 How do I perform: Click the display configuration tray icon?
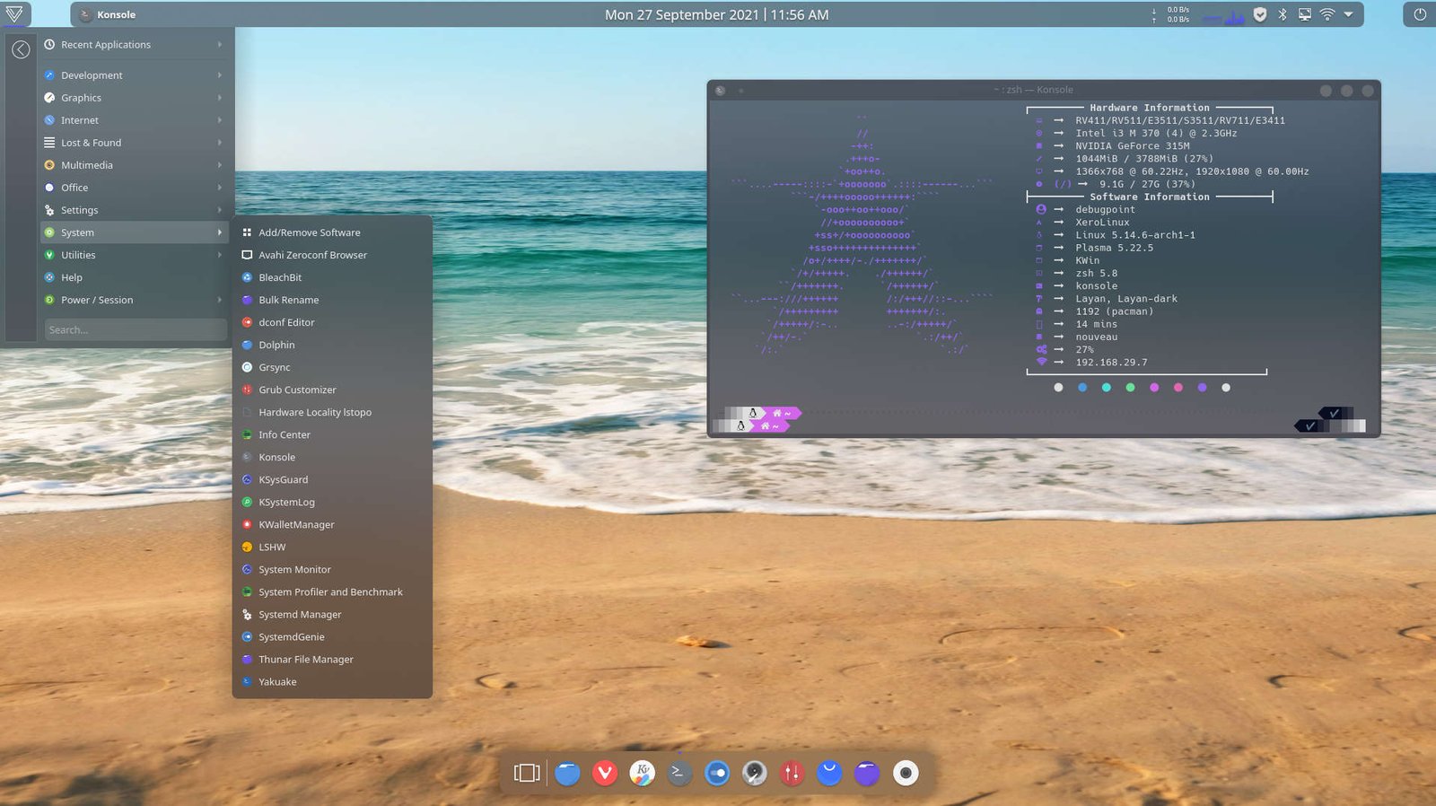pyautogui.click(x=1304, y=14)
